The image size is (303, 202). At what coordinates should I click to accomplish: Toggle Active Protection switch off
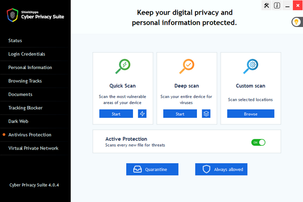258,142
